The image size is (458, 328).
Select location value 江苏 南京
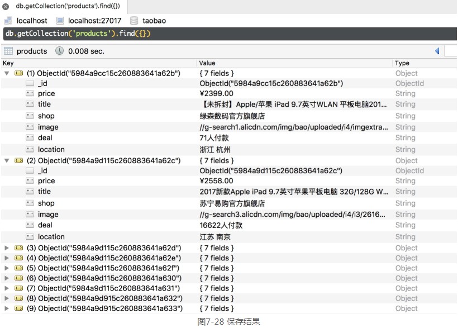(x=215, y=237)
